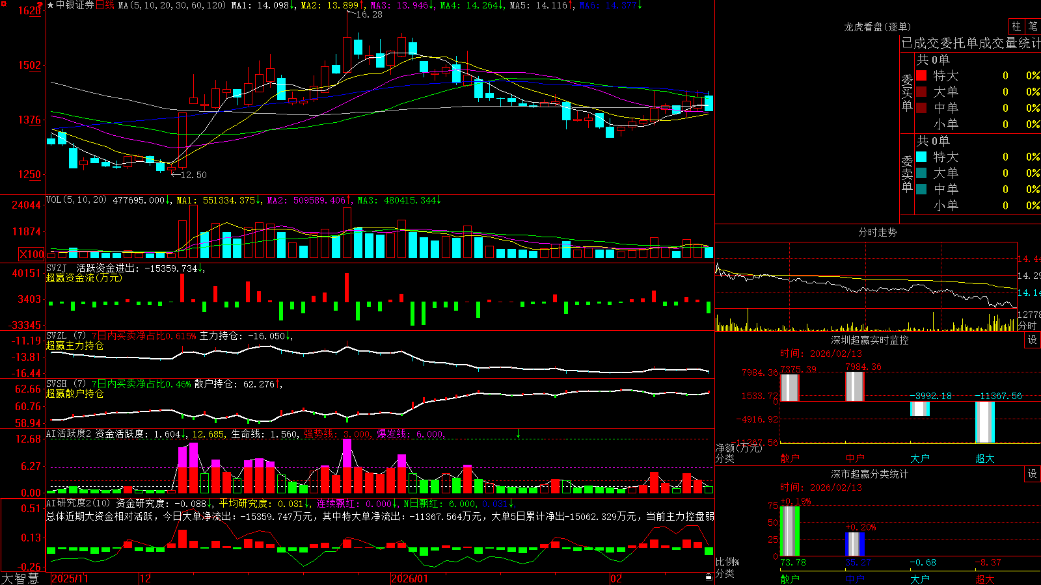Screen dimensions: 1041x585
Task: Click the 小单 row under 委买单
Action: click(978, 124)
